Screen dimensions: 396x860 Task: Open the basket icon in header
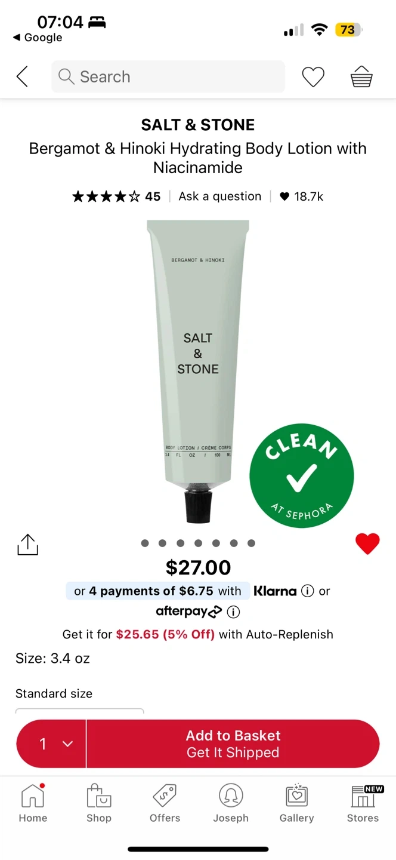(361, 76)
